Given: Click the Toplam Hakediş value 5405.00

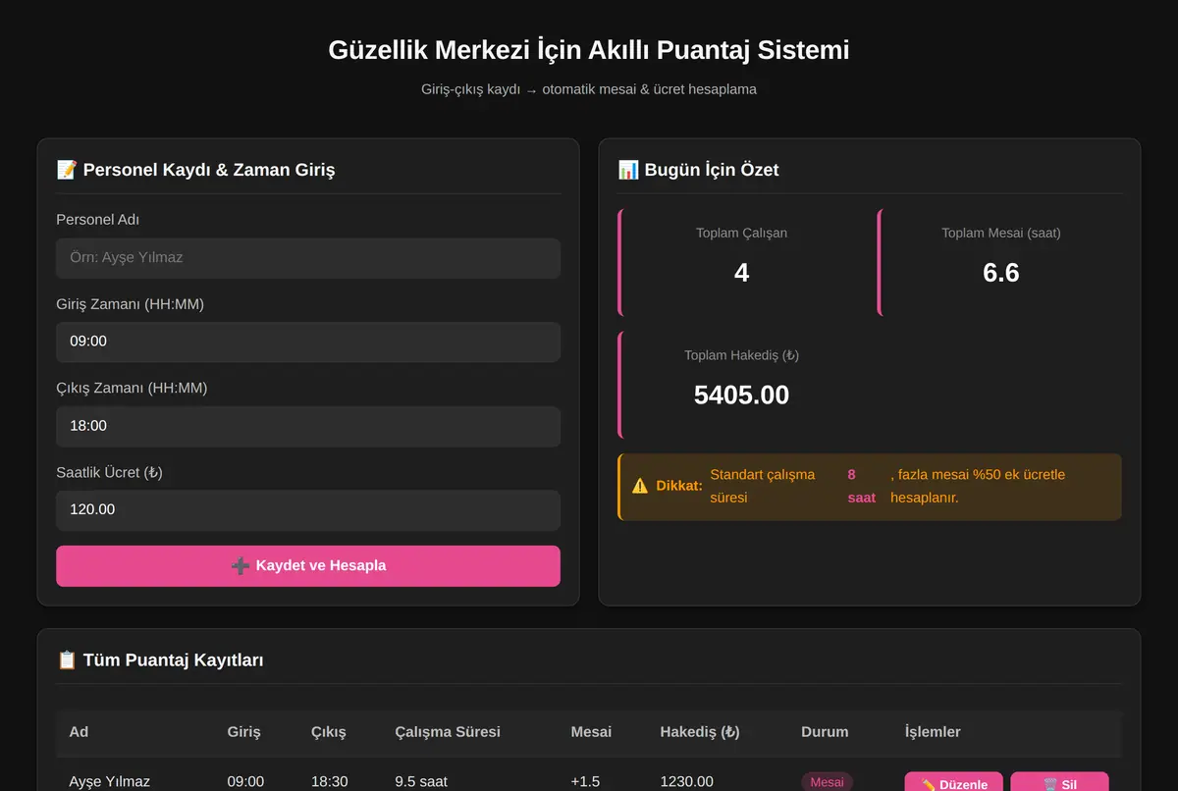Looking at the screenshot, I should pos(742,395).
